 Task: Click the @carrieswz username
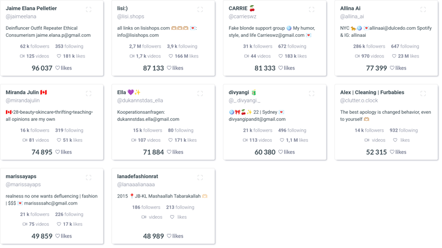243,17
